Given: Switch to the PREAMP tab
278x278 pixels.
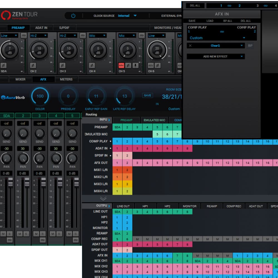Looking at the screenshot, I should coord(18,28).
